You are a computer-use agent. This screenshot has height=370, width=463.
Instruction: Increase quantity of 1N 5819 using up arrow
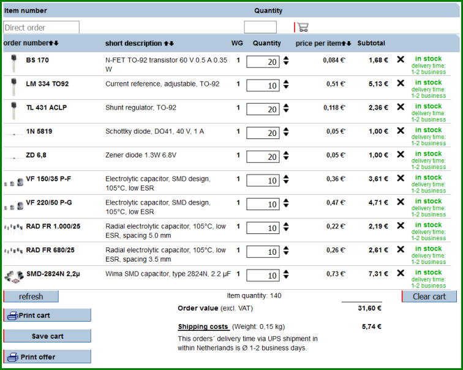286,129
